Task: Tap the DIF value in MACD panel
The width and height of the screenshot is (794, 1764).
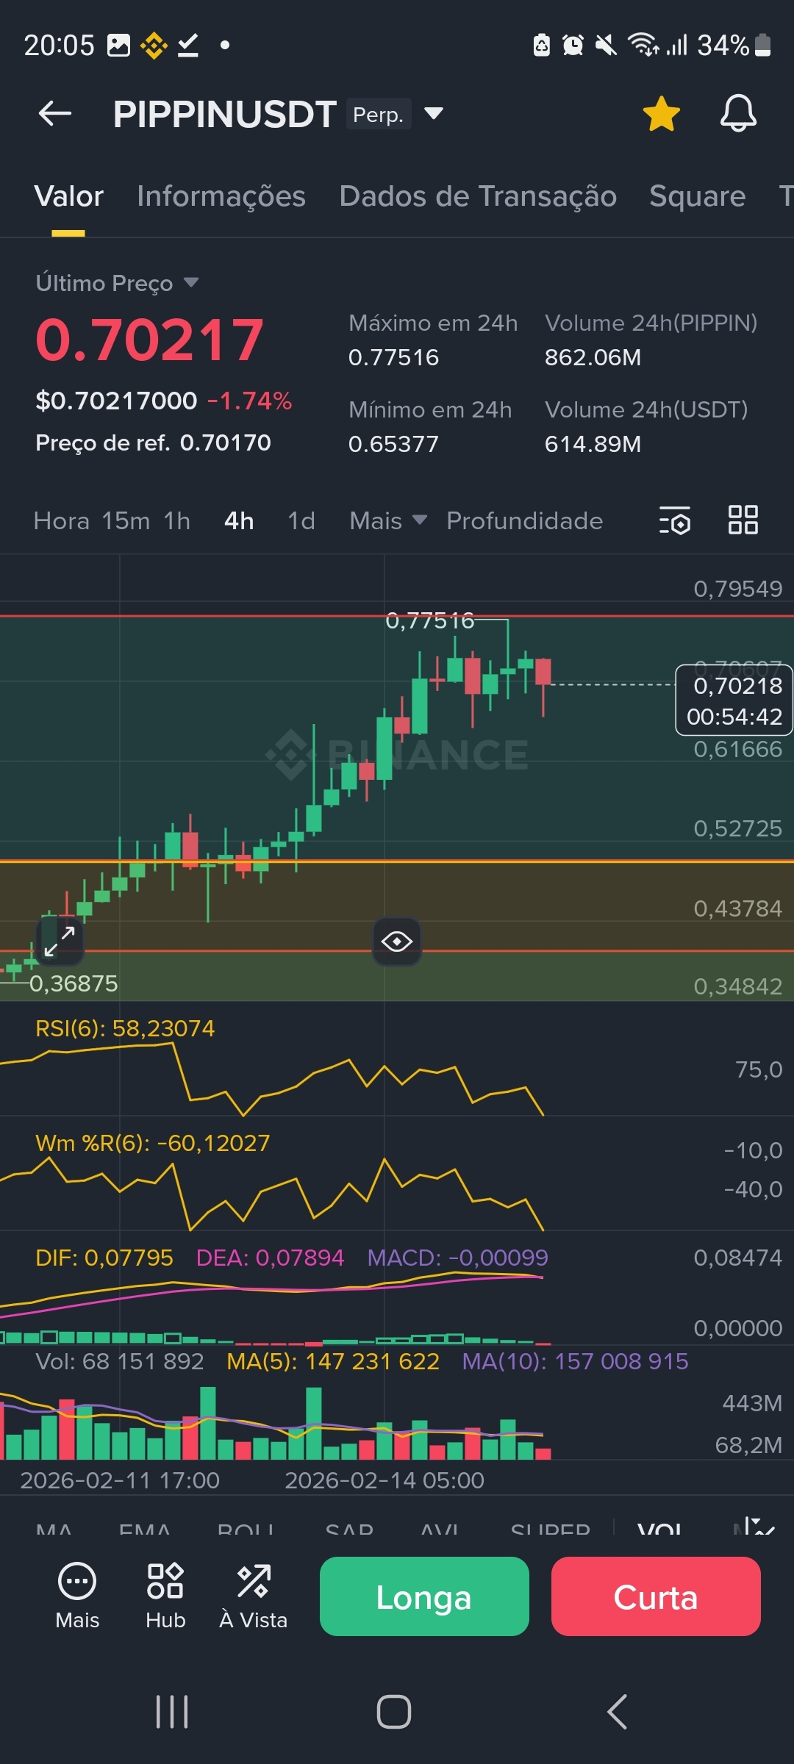Action: [104, 1258]
